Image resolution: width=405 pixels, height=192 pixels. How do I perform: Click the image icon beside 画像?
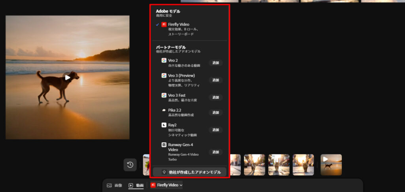pos(109,185)
